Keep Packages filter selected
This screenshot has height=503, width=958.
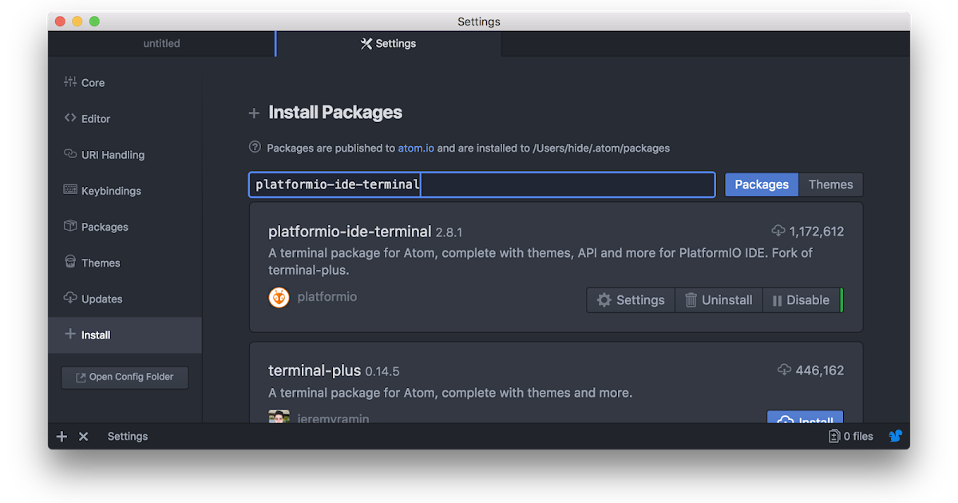pyautogui.click(x=761, y=184)
